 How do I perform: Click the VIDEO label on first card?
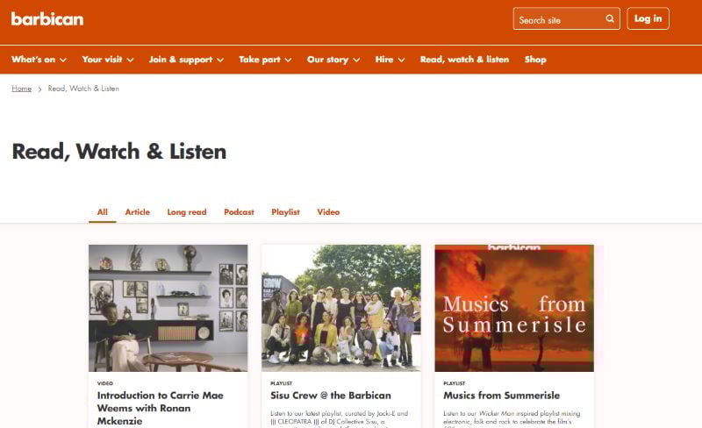[x=105, y=383]
